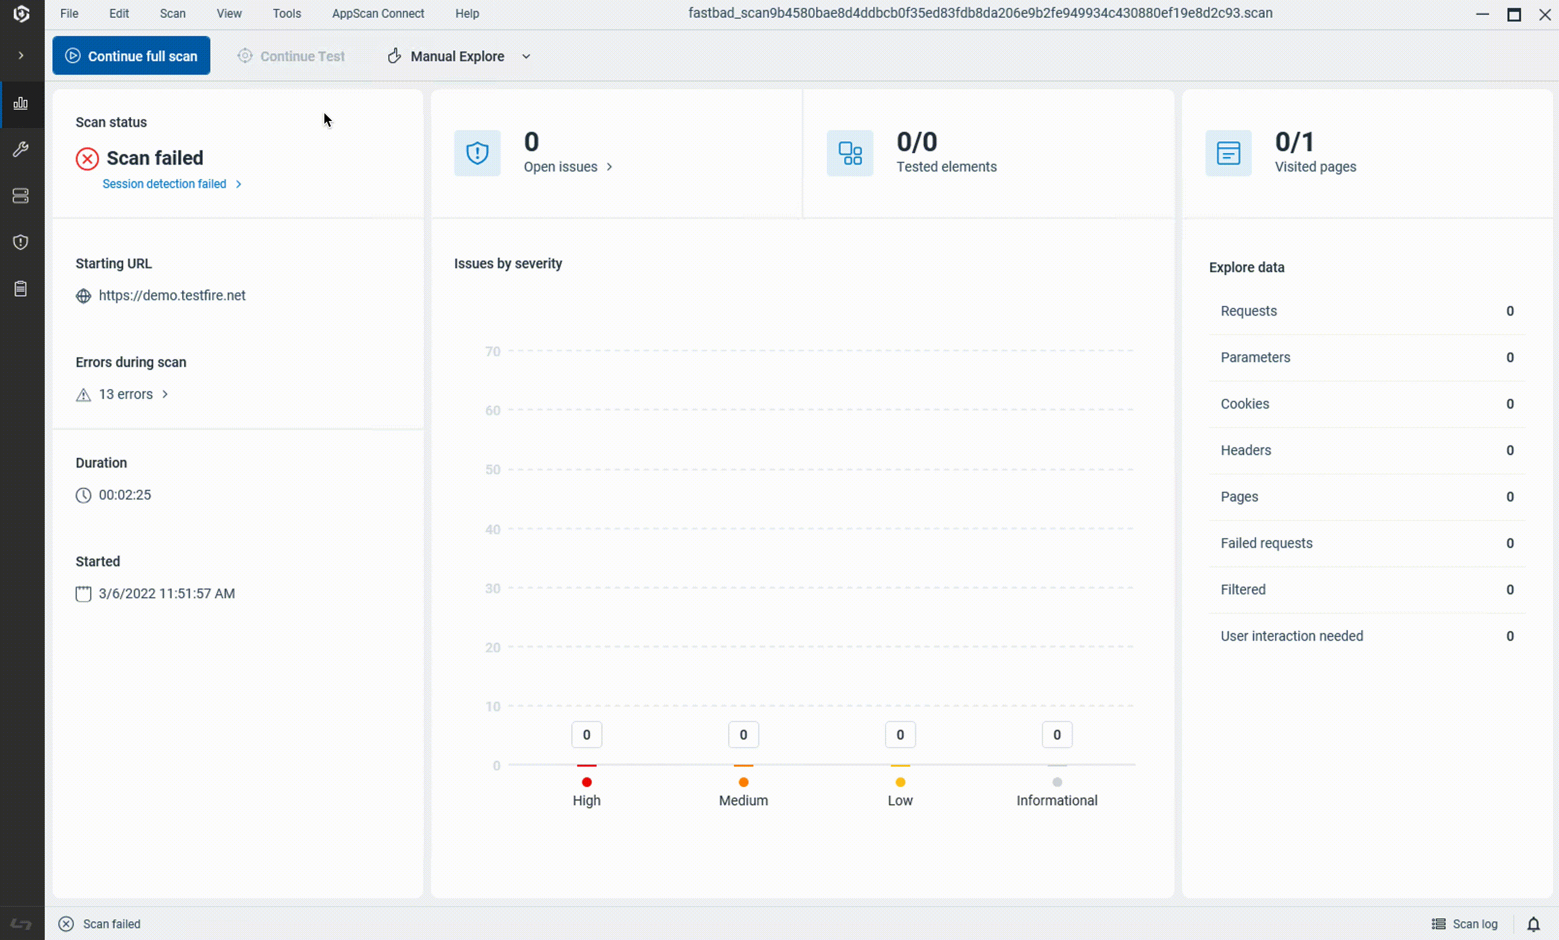Click Continue full scan button

pos(131,56)
